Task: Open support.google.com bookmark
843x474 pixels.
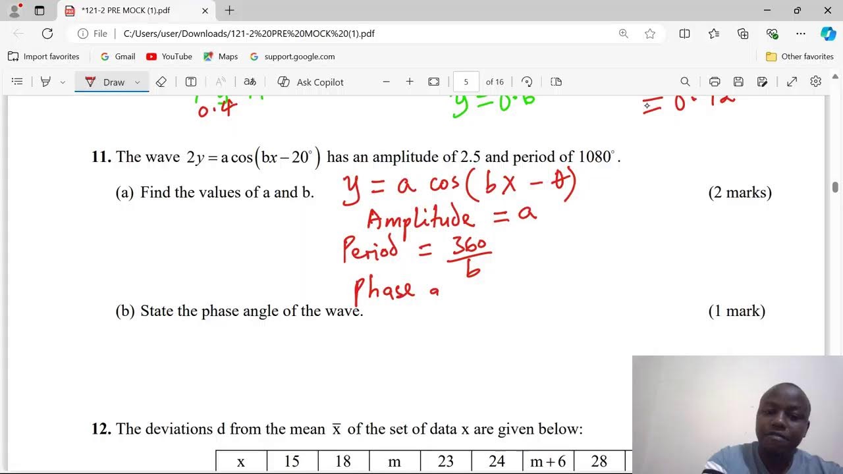Action: click(x=292, y=57)
